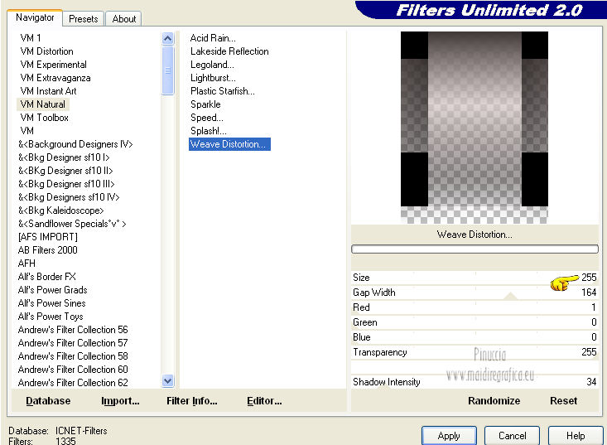Select Andrew's Filter Collection 58
The height and width of the screenshot is (445, 607).
point(73,356)
